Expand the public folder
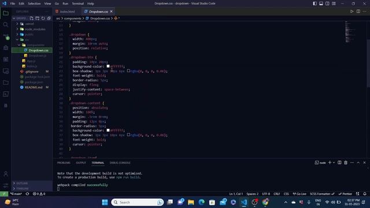The height and width of the screenshot is (208, 370). pyautogui.click(x=17, y=35)
